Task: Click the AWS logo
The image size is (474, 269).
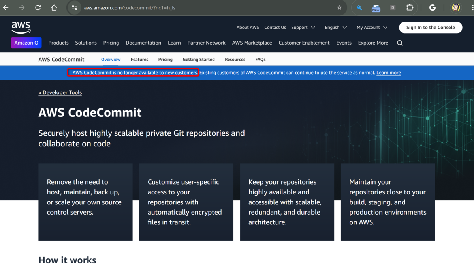Action: pos(21,28)
